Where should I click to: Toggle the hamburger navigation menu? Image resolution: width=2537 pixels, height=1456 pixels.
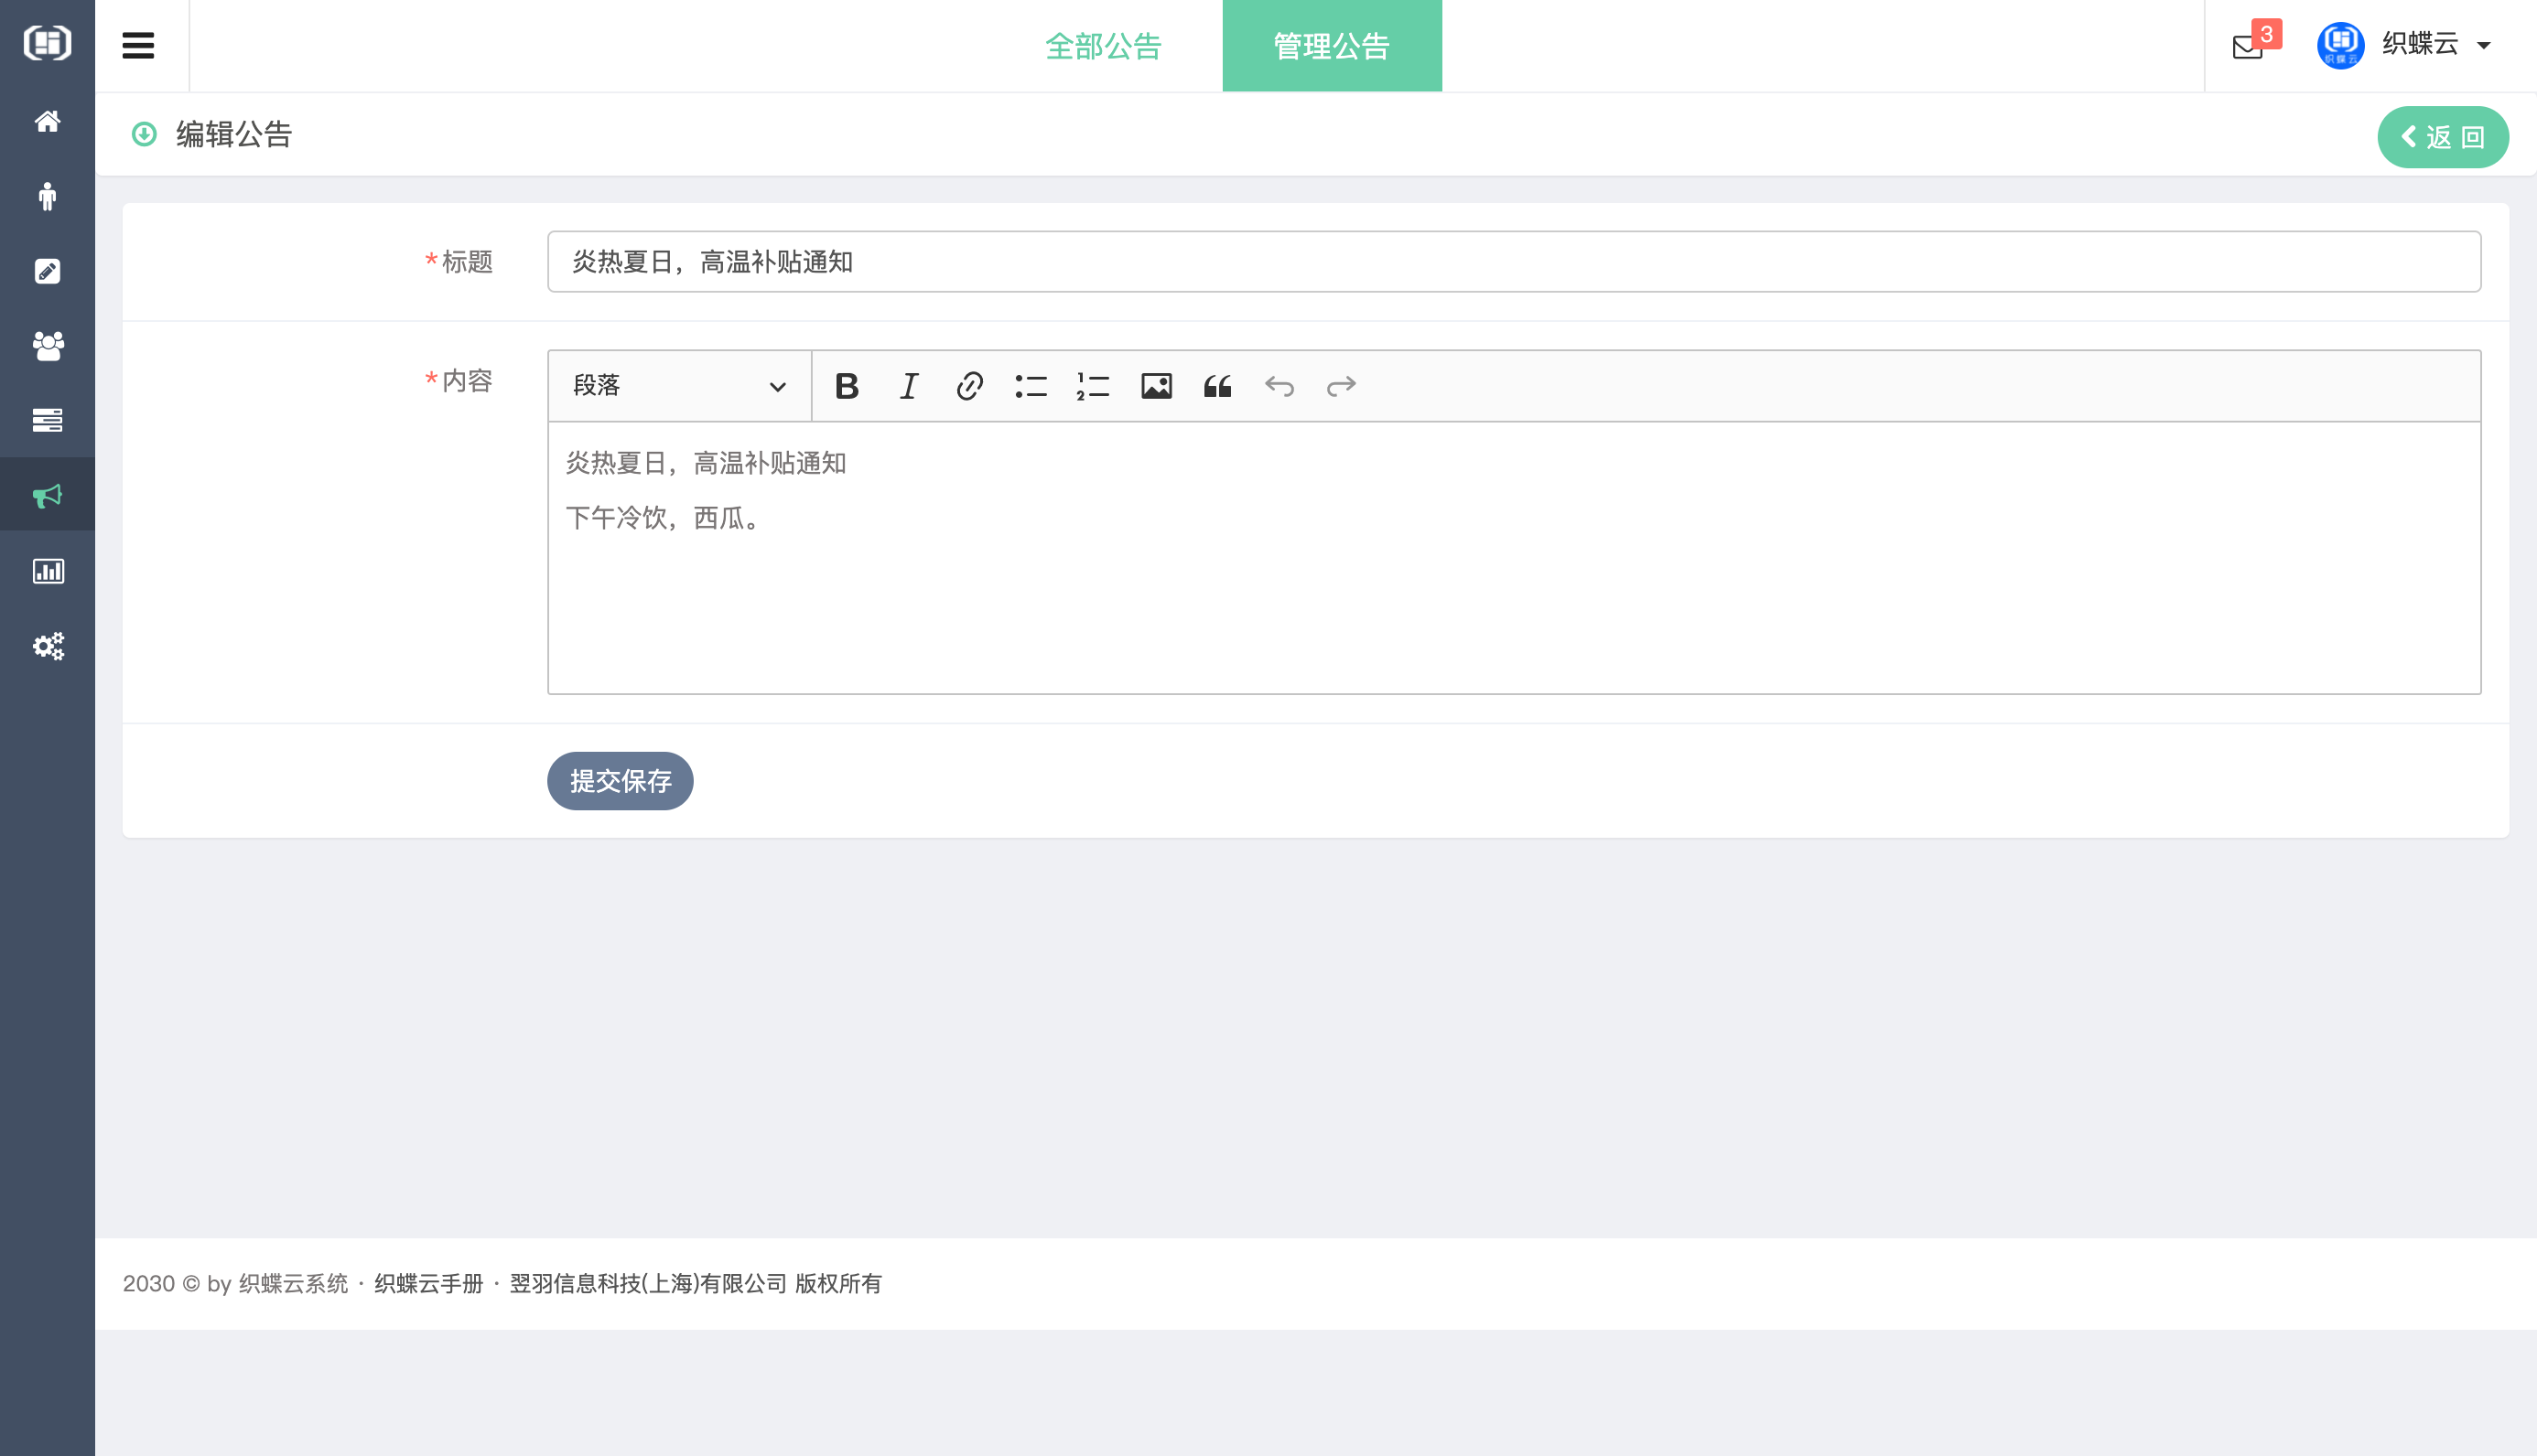pos(138,45)
